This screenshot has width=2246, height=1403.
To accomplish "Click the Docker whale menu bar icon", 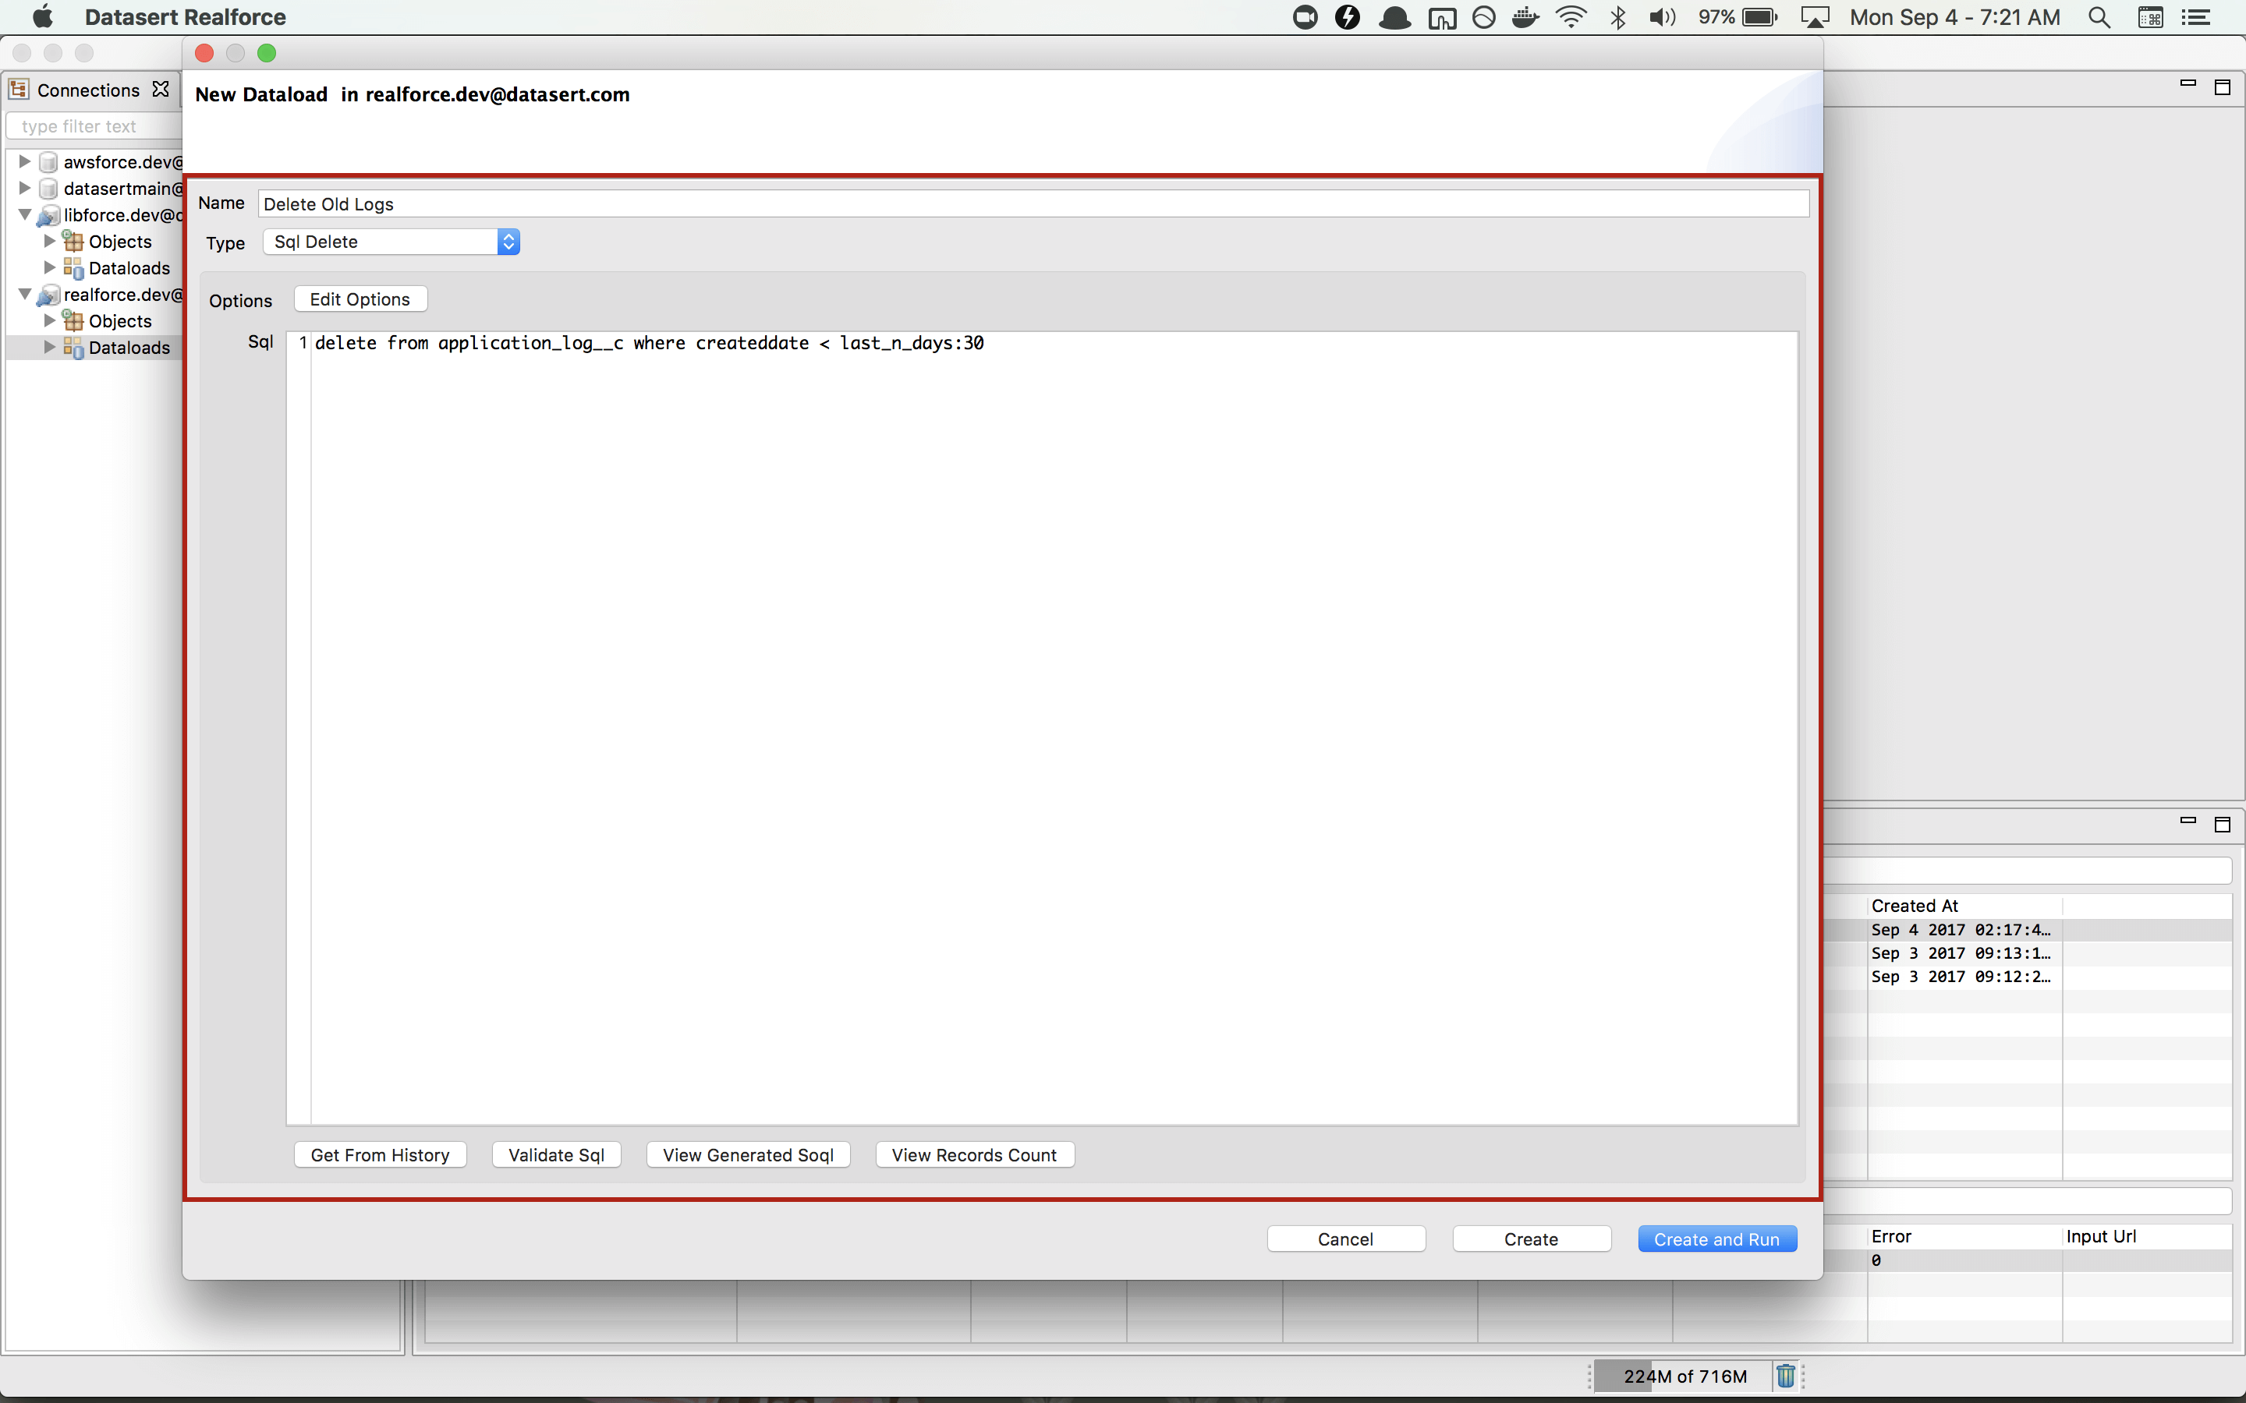I will 1525,18.
